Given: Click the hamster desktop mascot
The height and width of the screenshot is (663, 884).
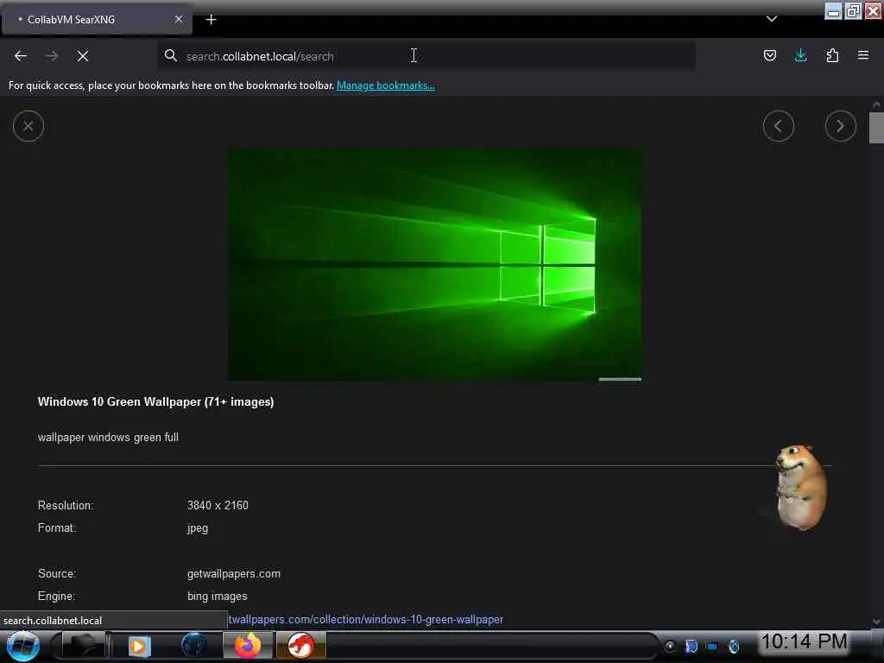Looking at the screenshot, I should (x=800, y=487).
